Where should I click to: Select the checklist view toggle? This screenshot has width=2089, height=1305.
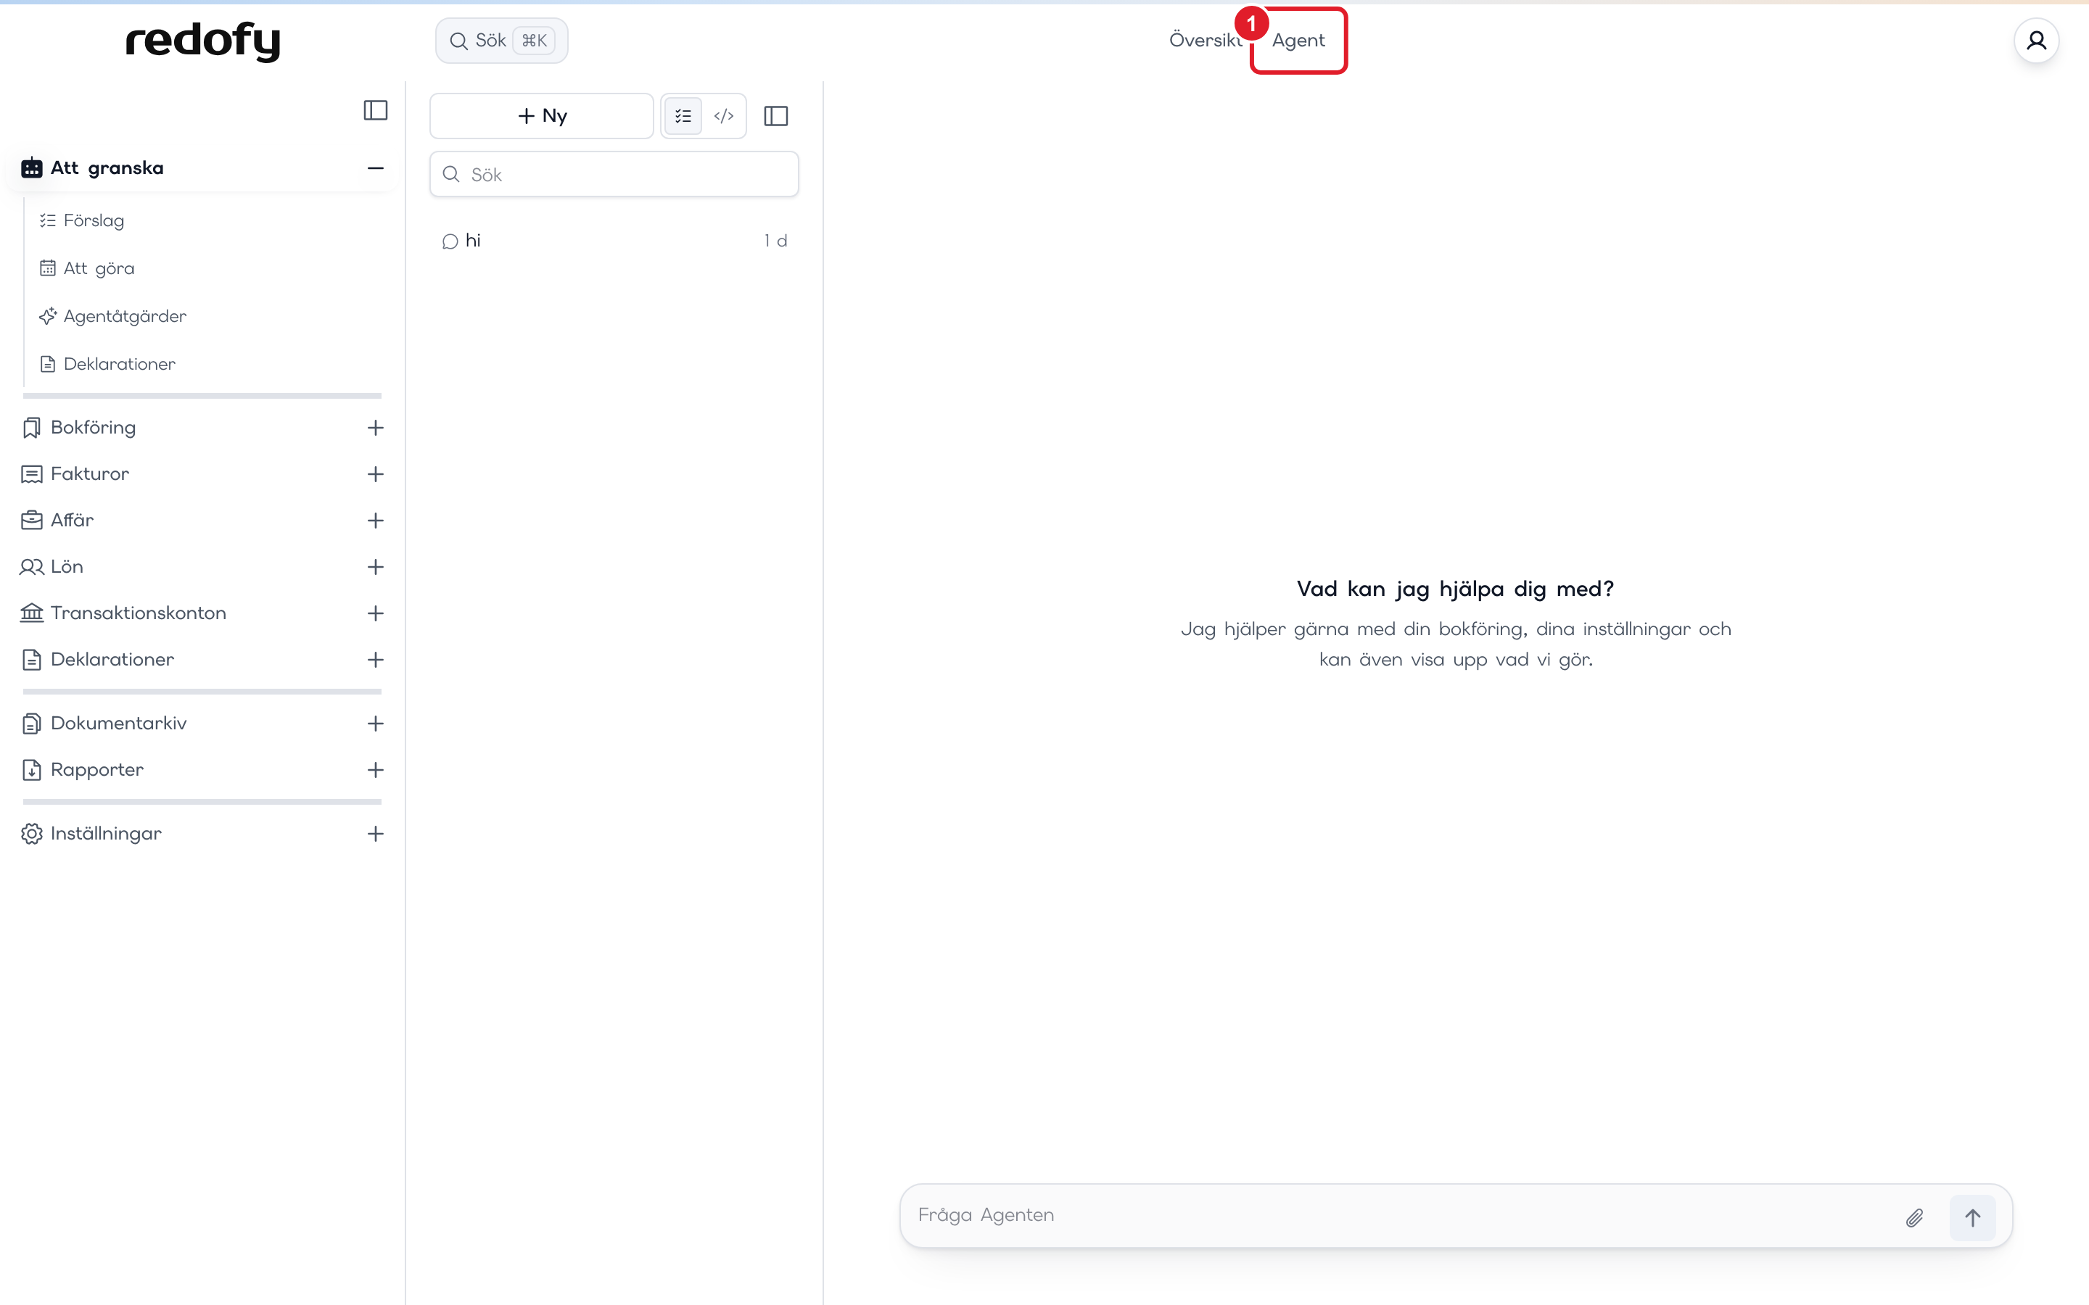click(x=683, y=116)
